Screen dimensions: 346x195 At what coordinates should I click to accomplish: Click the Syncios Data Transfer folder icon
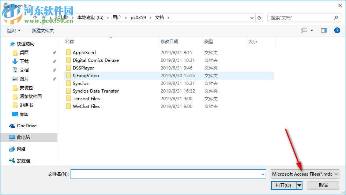click(68, 91)
